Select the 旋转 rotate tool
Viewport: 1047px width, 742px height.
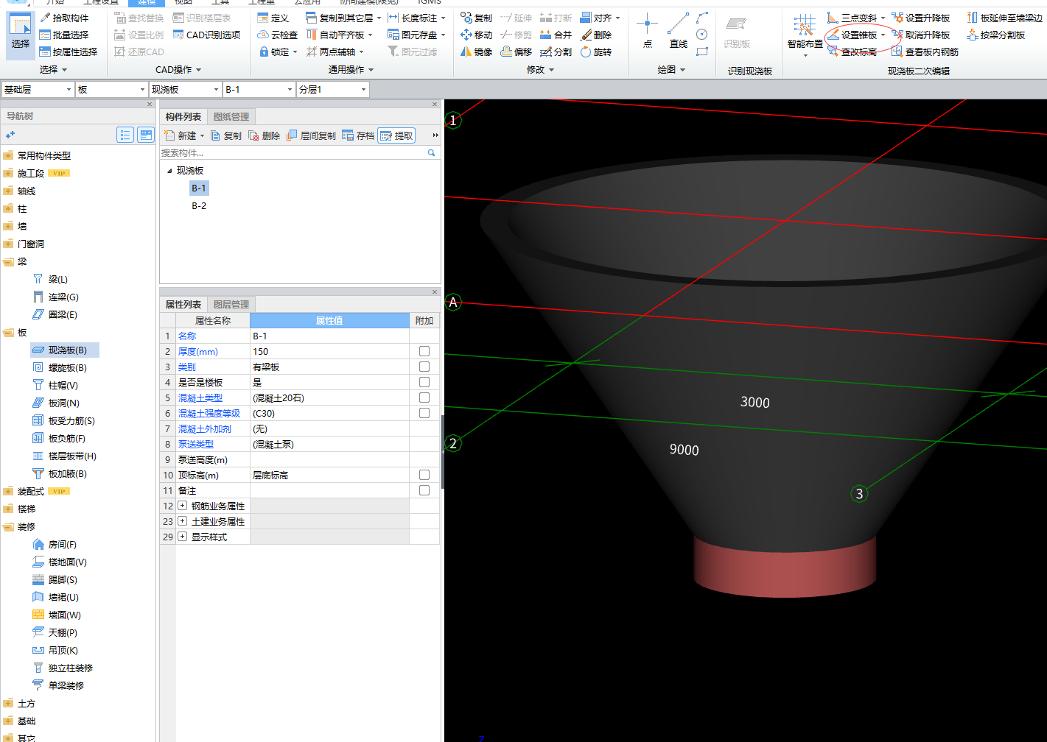(x=595, y=52)
